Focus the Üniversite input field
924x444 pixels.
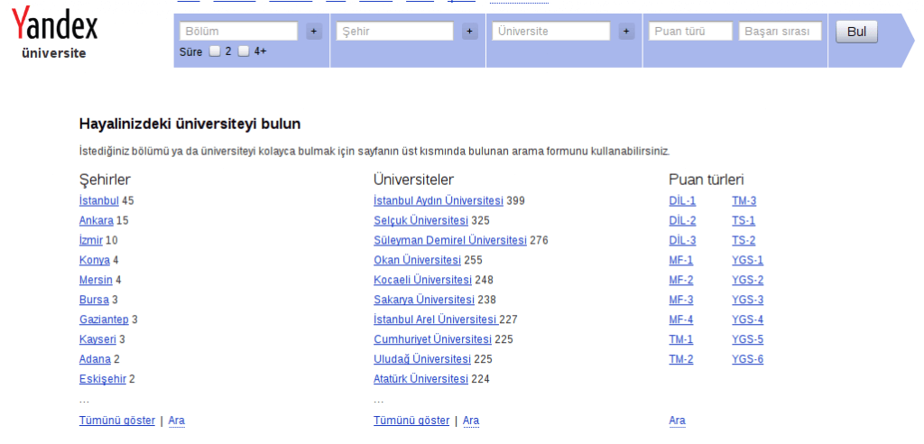pyautogui.click(x=551, y=32)
